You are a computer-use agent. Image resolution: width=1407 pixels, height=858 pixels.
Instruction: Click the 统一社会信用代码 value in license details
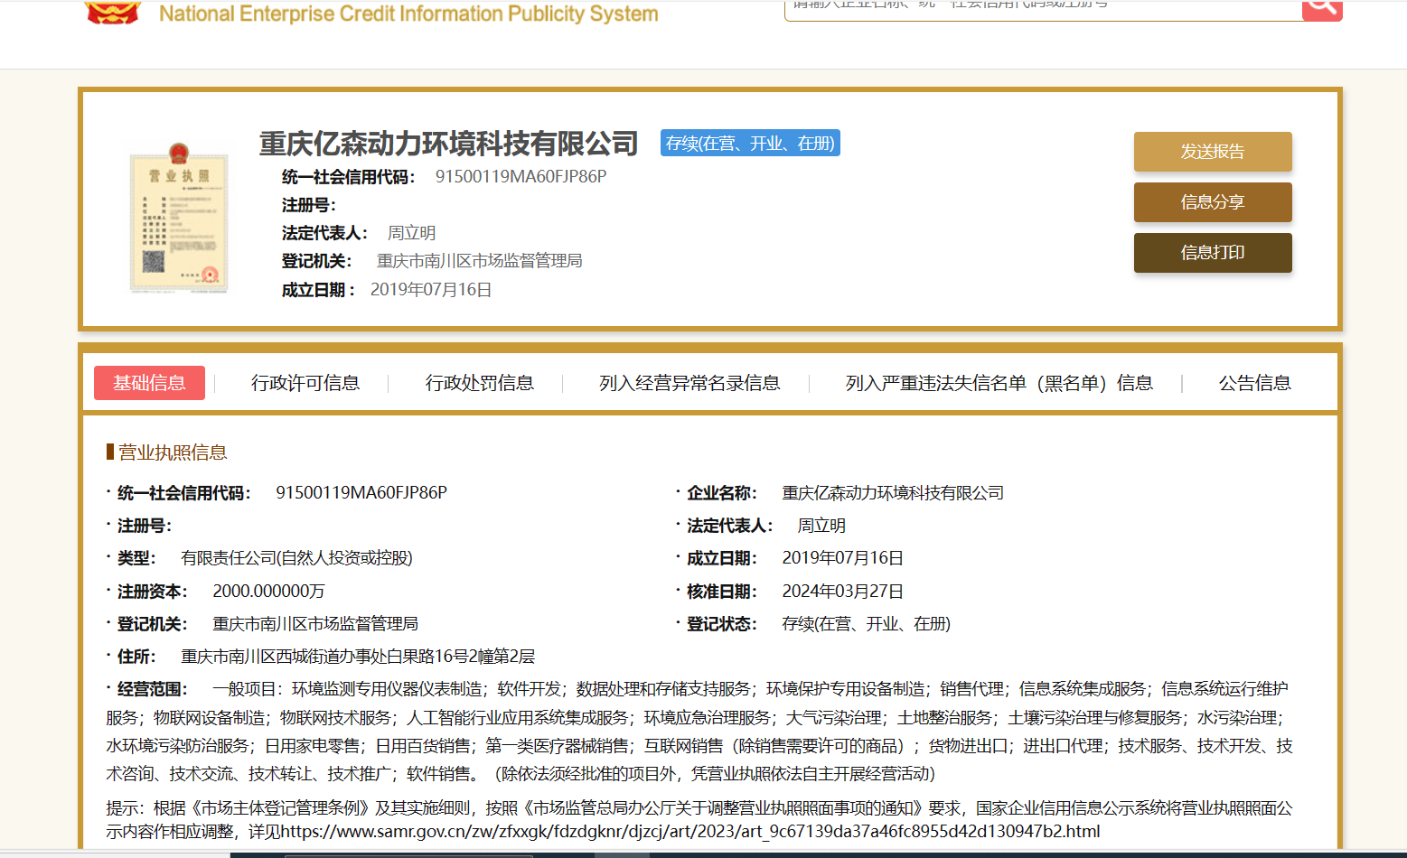click(x=361, y=493)
